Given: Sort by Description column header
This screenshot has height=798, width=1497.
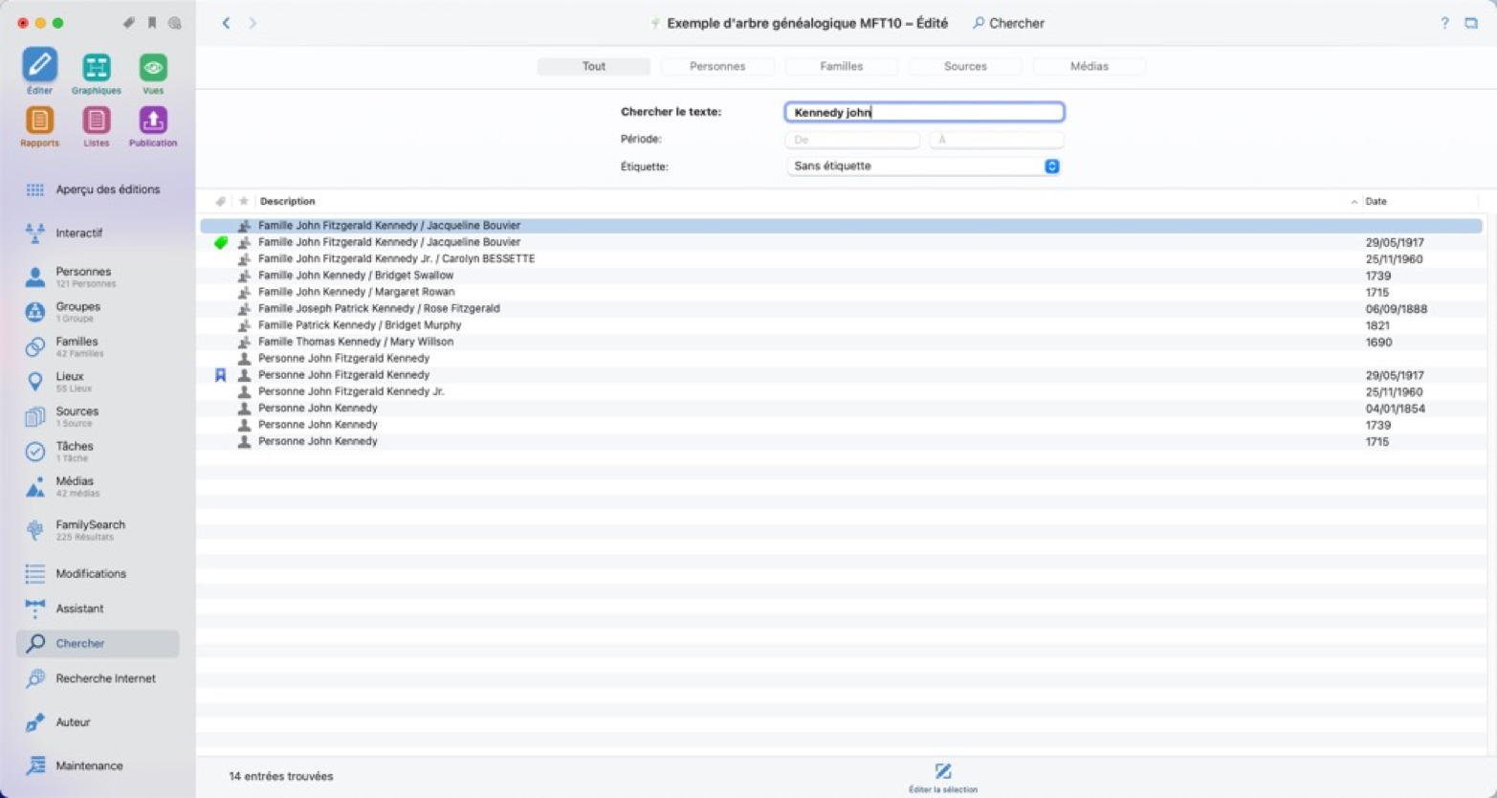Looking at the screenshot, I should pyautogui.click(x=287, y=201).
